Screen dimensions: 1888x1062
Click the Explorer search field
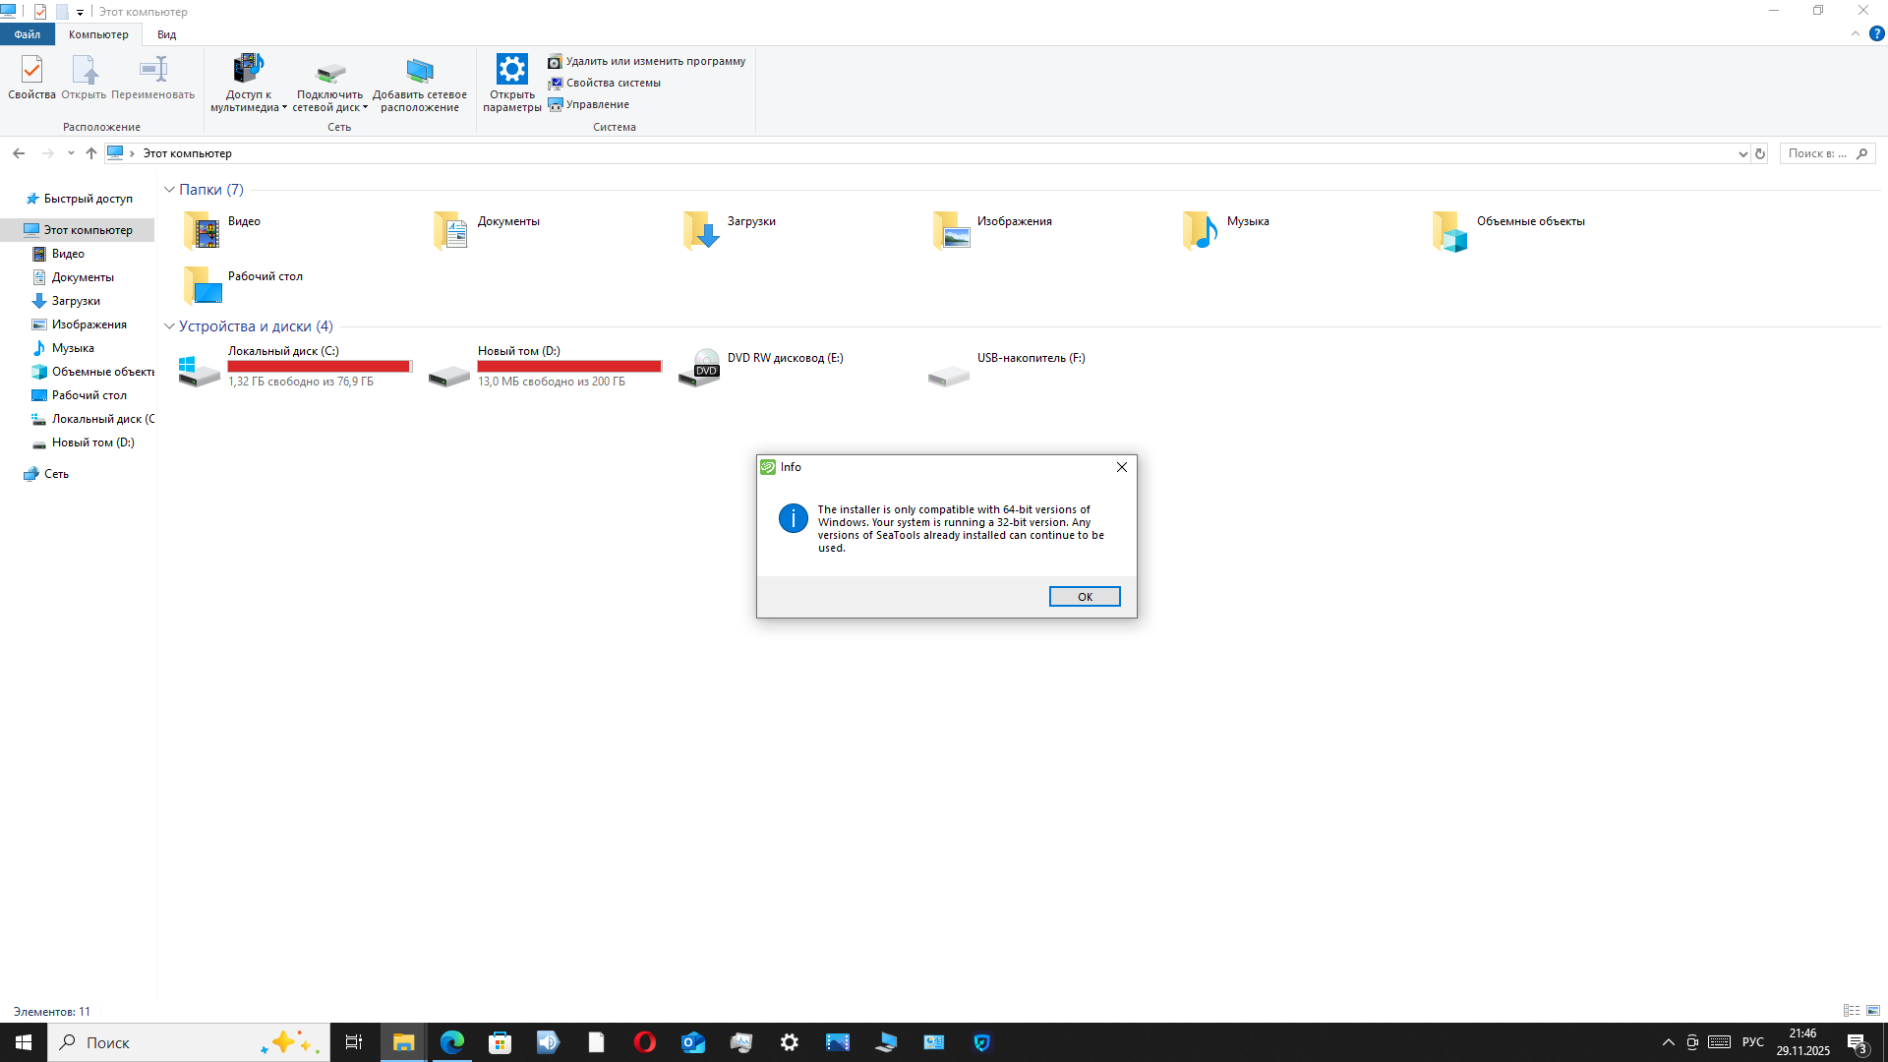point(1819,153)
